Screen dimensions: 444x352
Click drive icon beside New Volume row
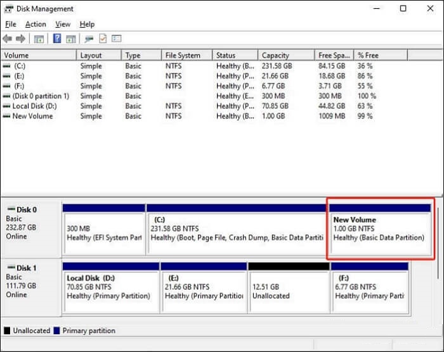point(6,116)
